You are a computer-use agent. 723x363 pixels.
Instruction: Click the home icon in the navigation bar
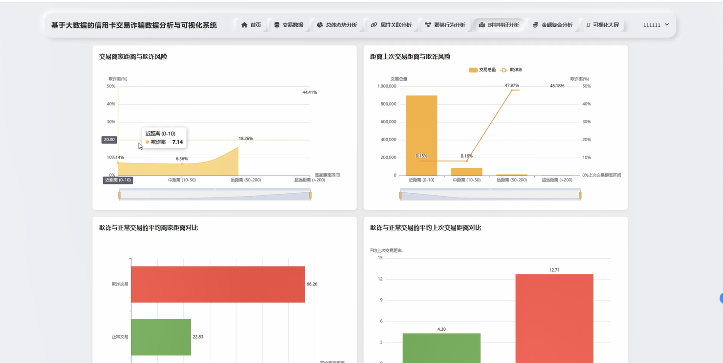pyautogui.click(x=244, y=25)
